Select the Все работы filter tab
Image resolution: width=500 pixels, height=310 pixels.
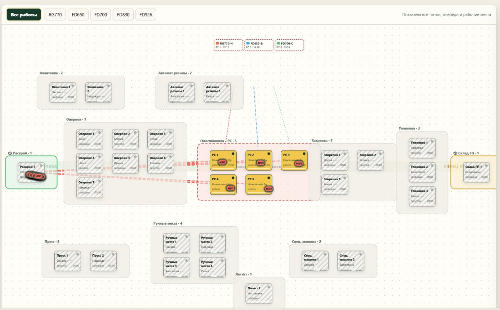(24, 15)
